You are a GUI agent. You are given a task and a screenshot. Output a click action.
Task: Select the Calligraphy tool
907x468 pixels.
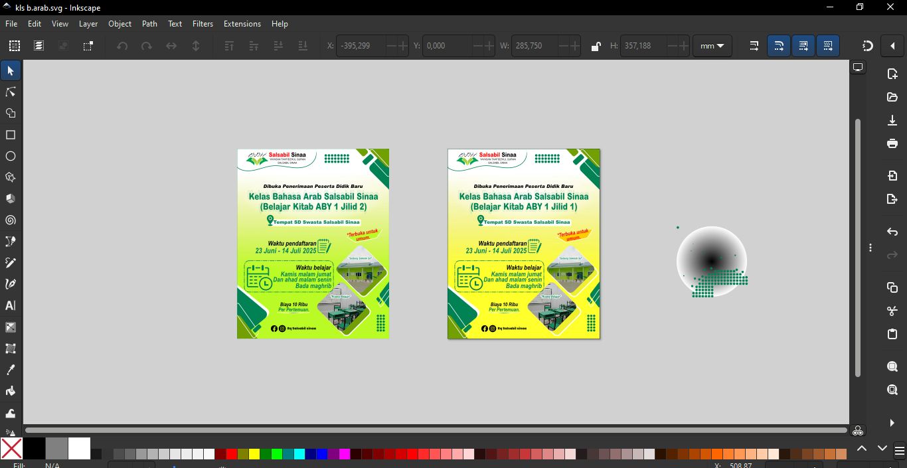[11, 284]
